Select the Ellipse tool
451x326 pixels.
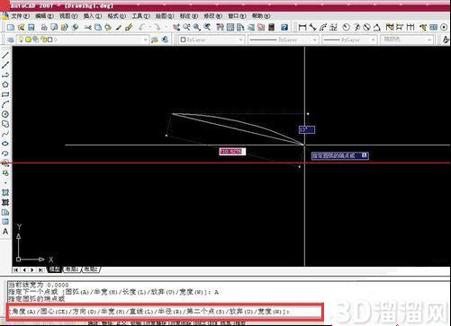click(x=5, y=144)
